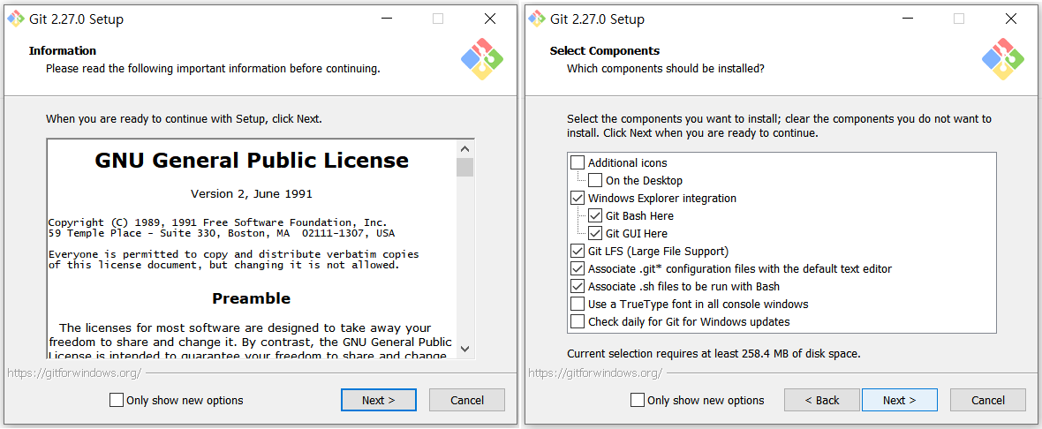Uncheck Windows Explorer integration
1042x429 pixels.
[578, 198]
